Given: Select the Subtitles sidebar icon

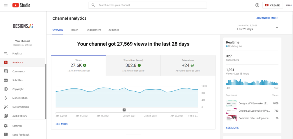Looking at the screenshot, I should 6,80.
